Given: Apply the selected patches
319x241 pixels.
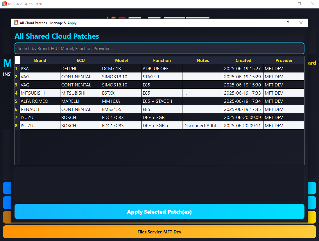Looking at the screenshot, I should click(x=159, y=212).
